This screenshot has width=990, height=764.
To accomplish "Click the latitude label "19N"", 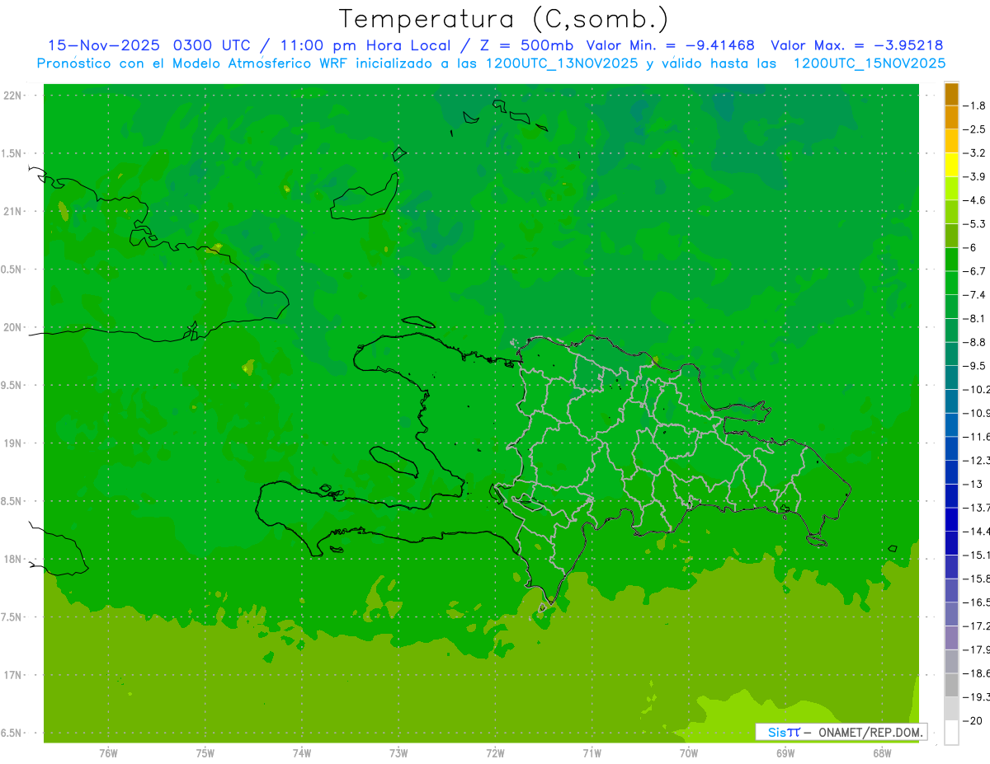I will 12,443.
